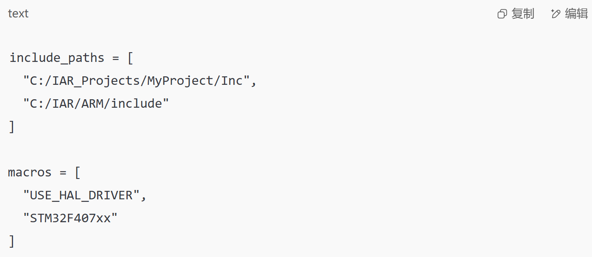
Task: Click closing bracket ending macros list
Action: 12,241
